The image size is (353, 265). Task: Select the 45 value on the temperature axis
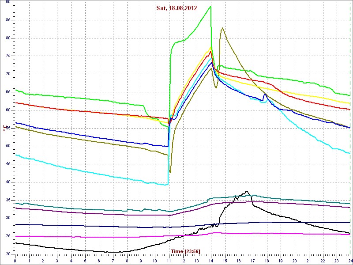[8, 164]
